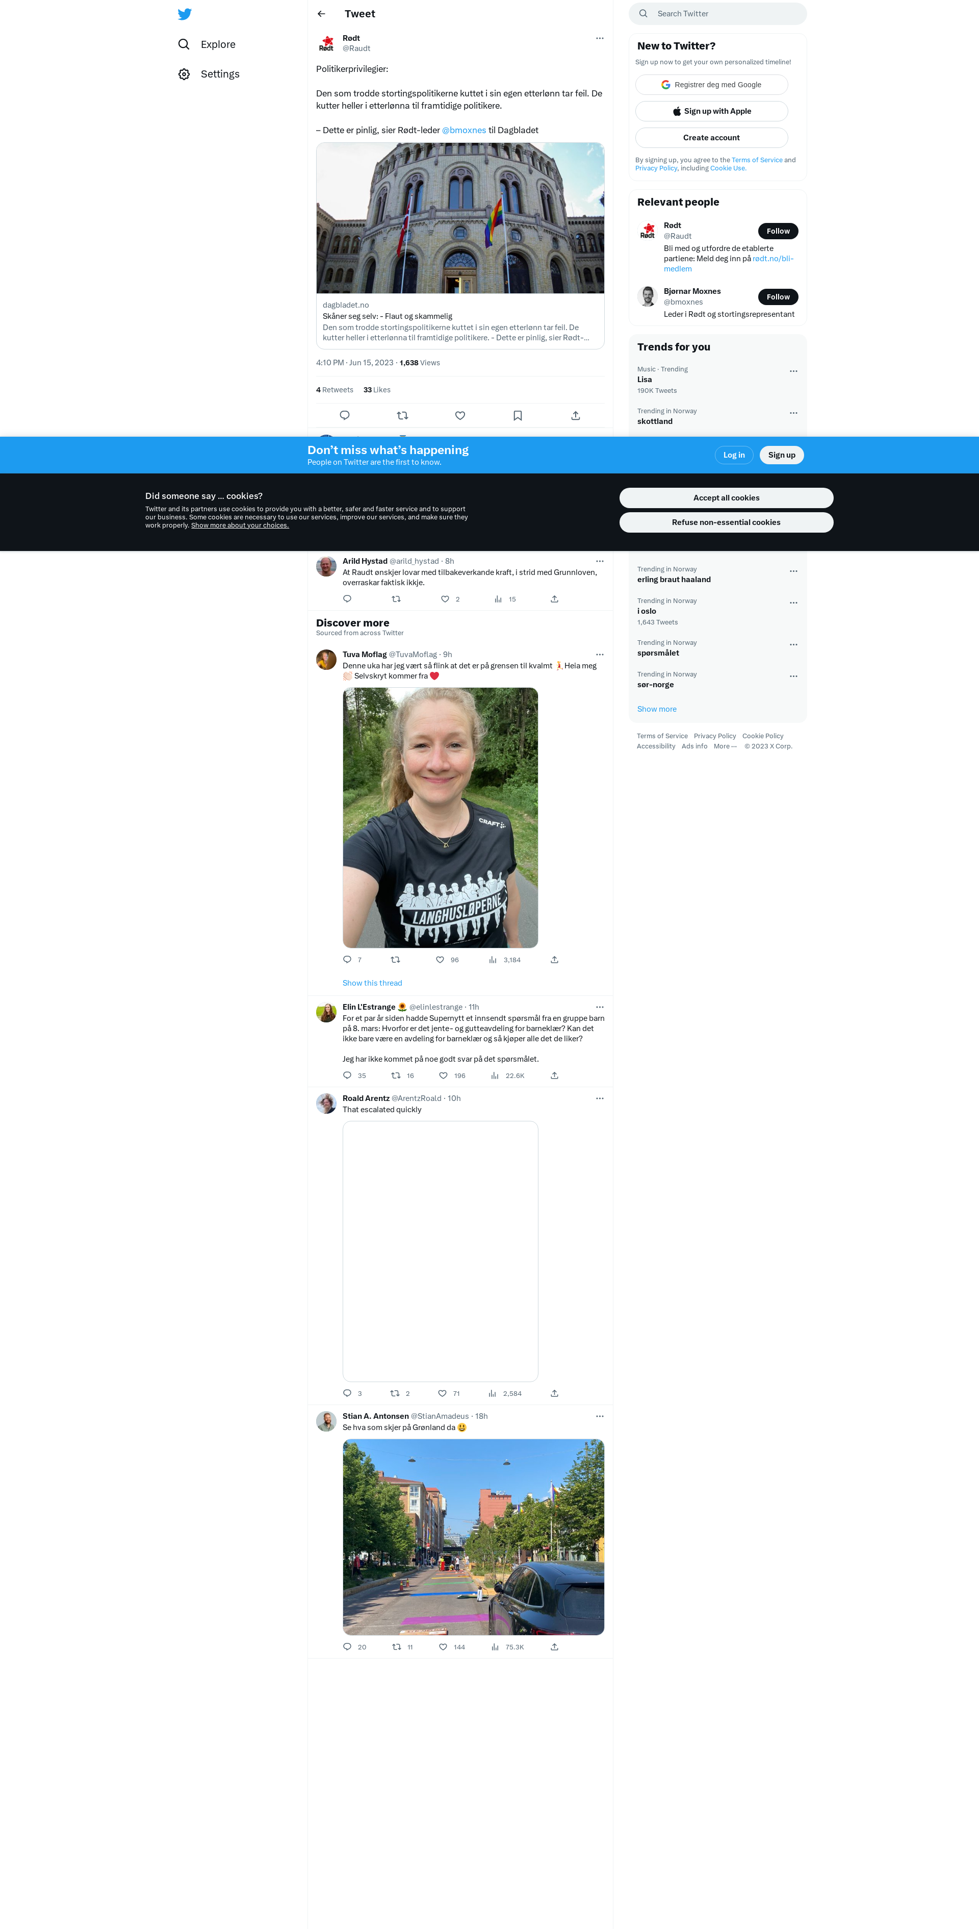
Task: Reply to the Rødt tweet
Action: coord(344,416)
